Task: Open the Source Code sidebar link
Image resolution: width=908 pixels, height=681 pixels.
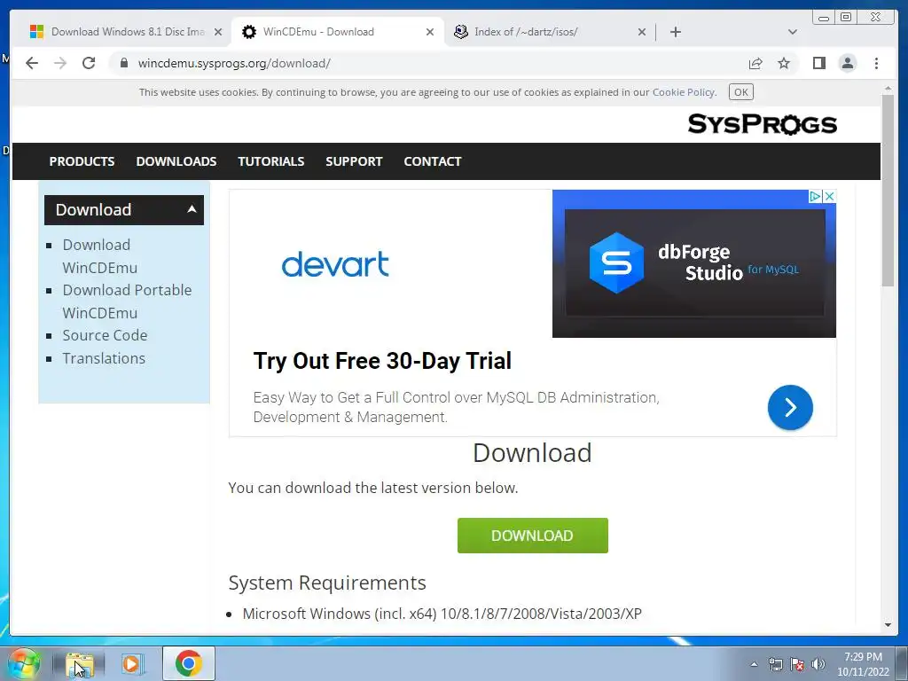Action: click(105, 335)
